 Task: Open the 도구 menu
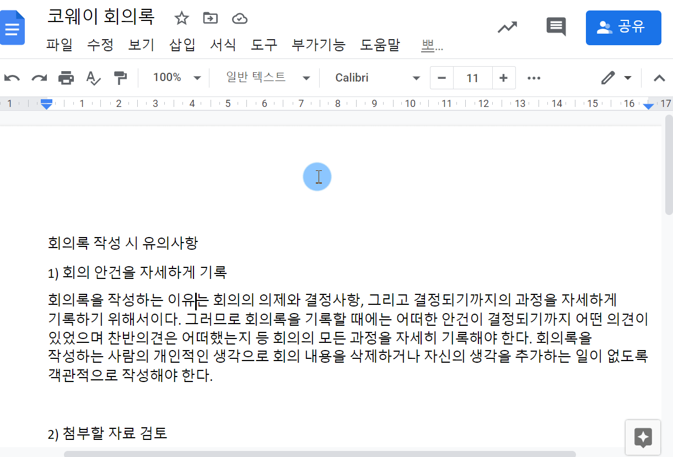tap(264, 45)
